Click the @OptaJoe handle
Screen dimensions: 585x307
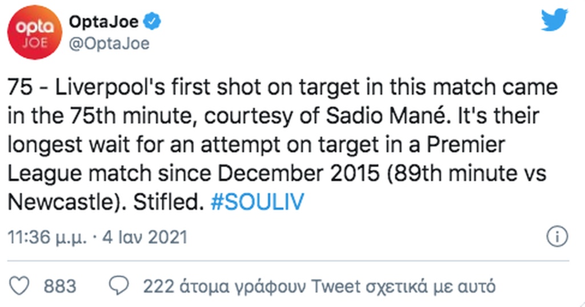[109, 43]
